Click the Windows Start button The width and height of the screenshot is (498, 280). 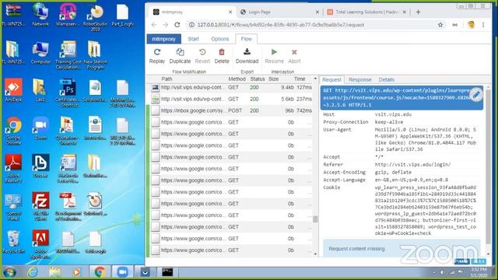click(9, 272)
